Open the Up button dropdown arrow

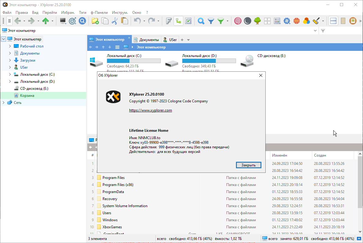pyautogui.click(x=52, y=21)
